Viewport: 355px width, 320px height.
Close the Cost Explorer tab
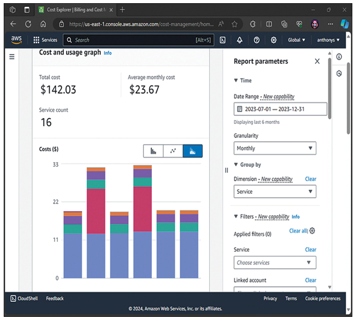point(111,10)
